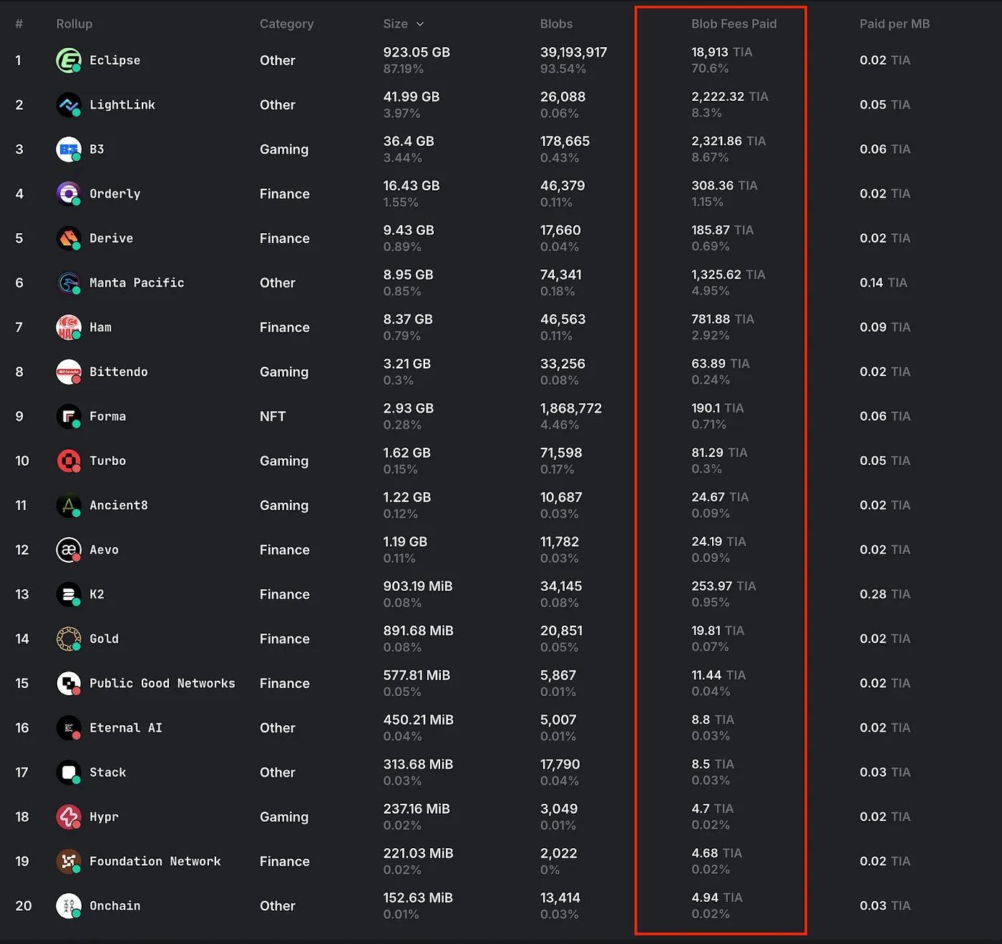This screenshot has width=1002, height=944.
Task: Sort by Blob Fees Paid header
Action: pos(734,24)
